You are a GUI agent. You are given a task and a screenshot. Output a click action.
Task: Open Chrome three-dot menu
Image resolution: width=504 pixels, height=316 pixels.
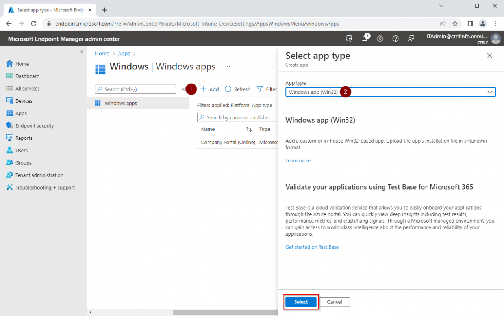point(495,24)
